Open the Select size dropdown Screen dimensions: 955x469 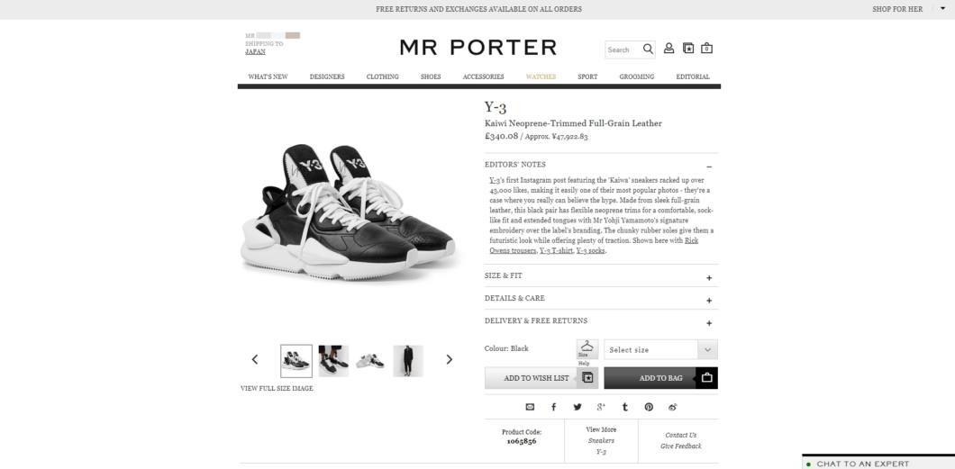click(660, 350)
